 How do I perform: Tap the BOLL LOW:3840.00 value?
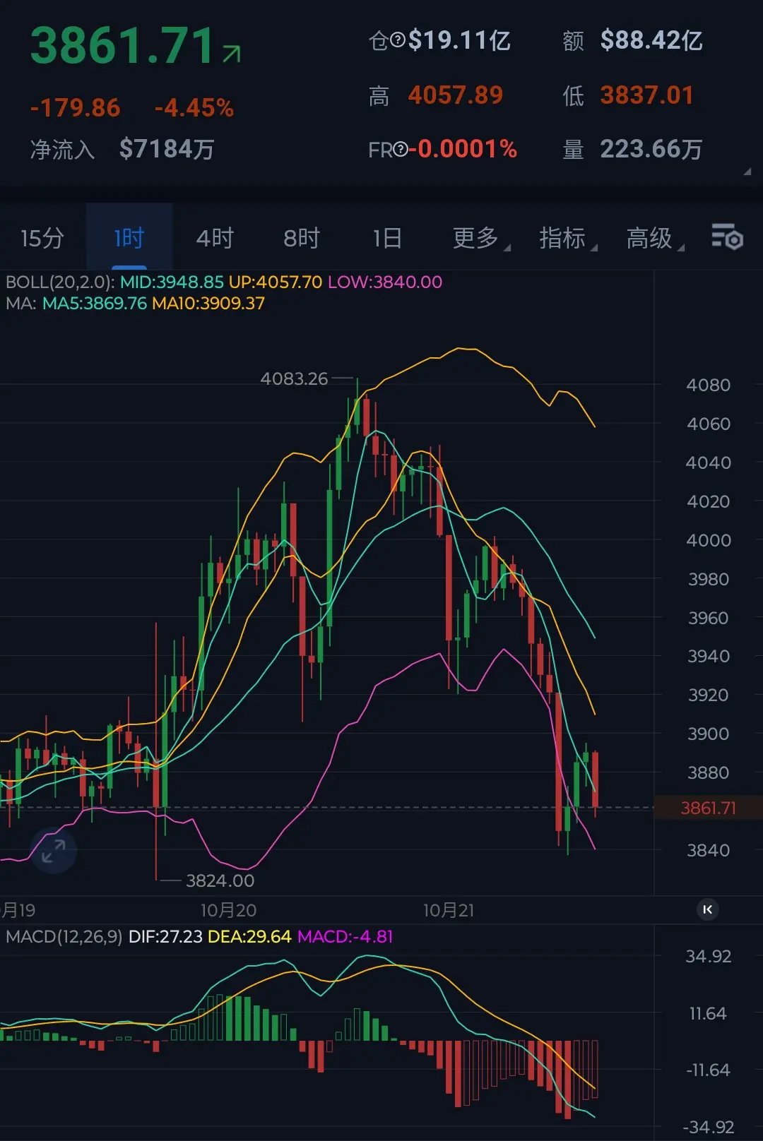point(385,282)
